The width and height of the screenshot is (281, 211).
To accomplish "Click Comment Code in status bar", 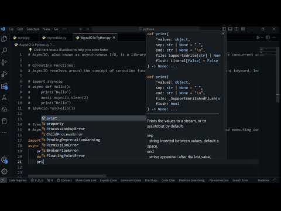I will 131,181.
